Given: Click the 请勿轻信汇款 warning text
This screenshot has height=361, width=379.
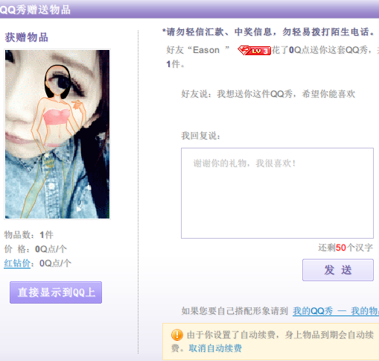Looking at the screenshot, I should coord(268,32).
